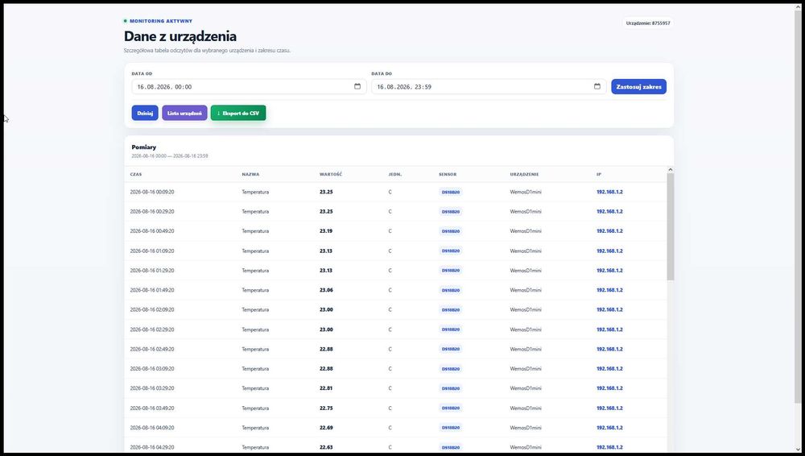Open IP link in 00:49:20 row

(x=609, y=231)
